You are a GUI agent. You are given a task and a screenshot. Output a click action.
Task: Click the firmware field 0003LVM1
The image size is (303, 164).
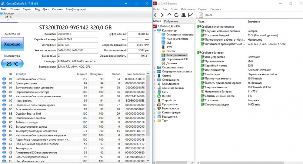(x=78, y=34)
